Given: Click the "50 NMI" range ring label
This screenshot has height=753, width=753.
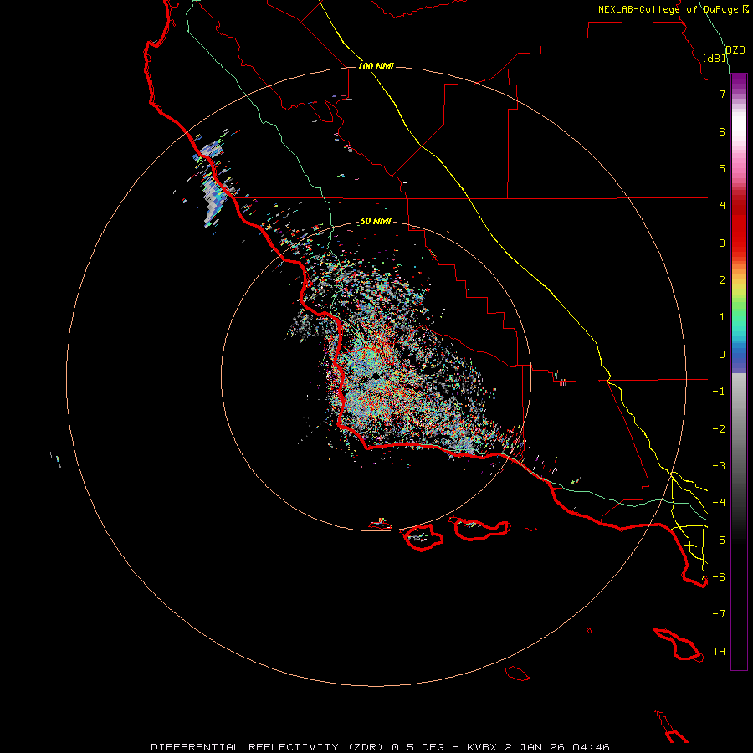Looking at the screenshot, I should (376, 222).
